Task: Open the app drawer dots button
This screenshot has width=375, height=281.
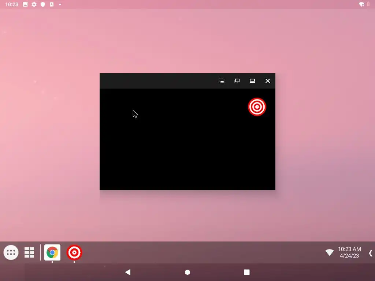Action: coord(11,252)
